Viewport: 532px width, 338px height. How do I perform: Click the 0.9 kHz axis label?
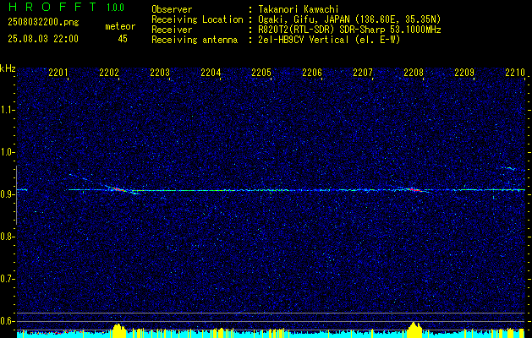(5, 194)
